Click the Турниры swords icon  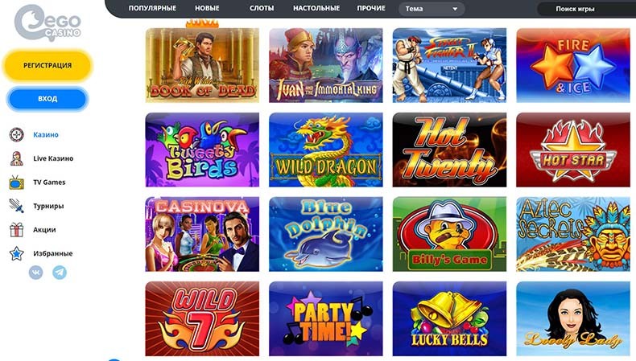(17, 206)
